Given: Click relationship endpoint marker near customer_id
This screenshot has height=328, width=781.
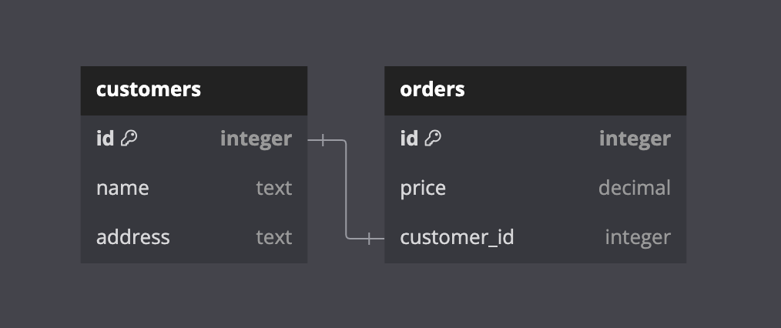Looking at the screenshot, I should click(370, 239).
